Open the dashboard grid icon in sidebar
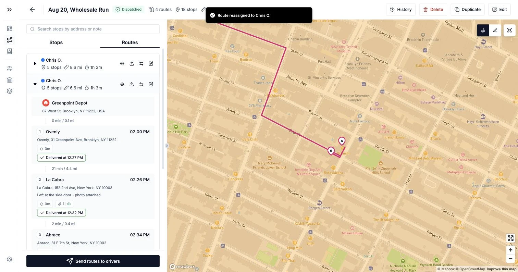 pyautogui.click(x=10, y=28)
